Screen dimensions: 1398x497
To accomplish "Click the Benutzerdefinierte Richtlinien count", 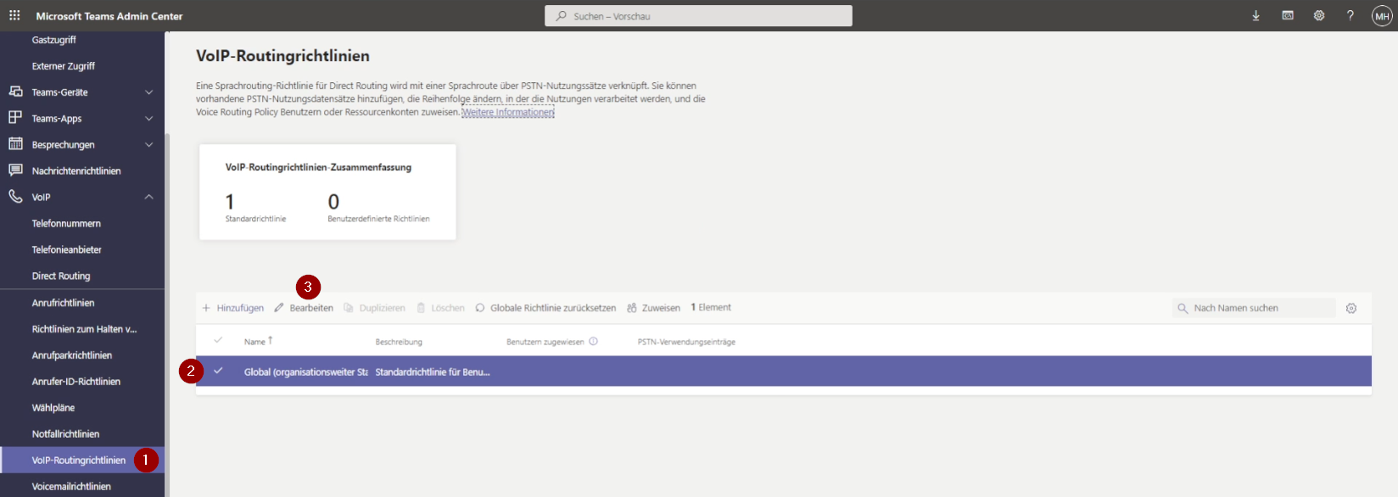I will [x=333, y=202].
